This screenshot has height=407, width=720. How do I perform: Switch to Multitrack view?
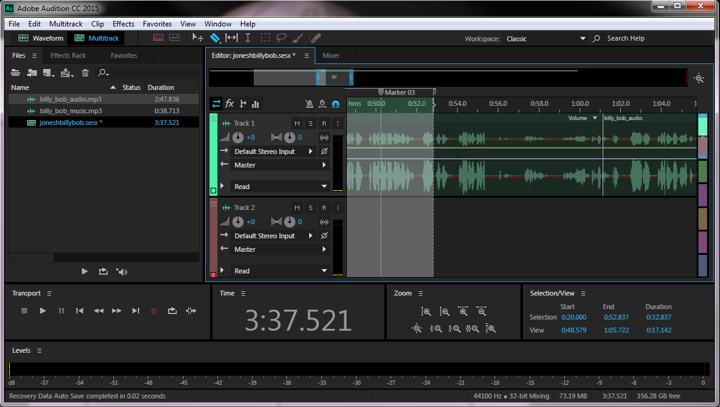click(x=97, y=38)
